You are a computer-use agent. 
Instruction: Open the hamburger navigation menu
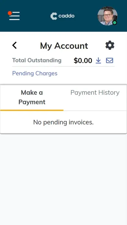click(14, 16)
